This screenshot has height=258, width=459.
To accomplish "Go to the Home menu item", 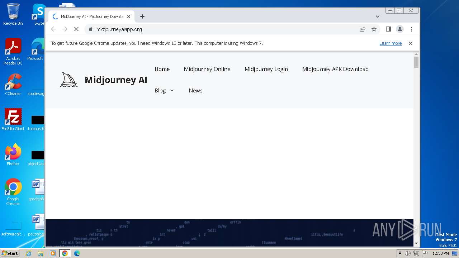I will point(162,69).
